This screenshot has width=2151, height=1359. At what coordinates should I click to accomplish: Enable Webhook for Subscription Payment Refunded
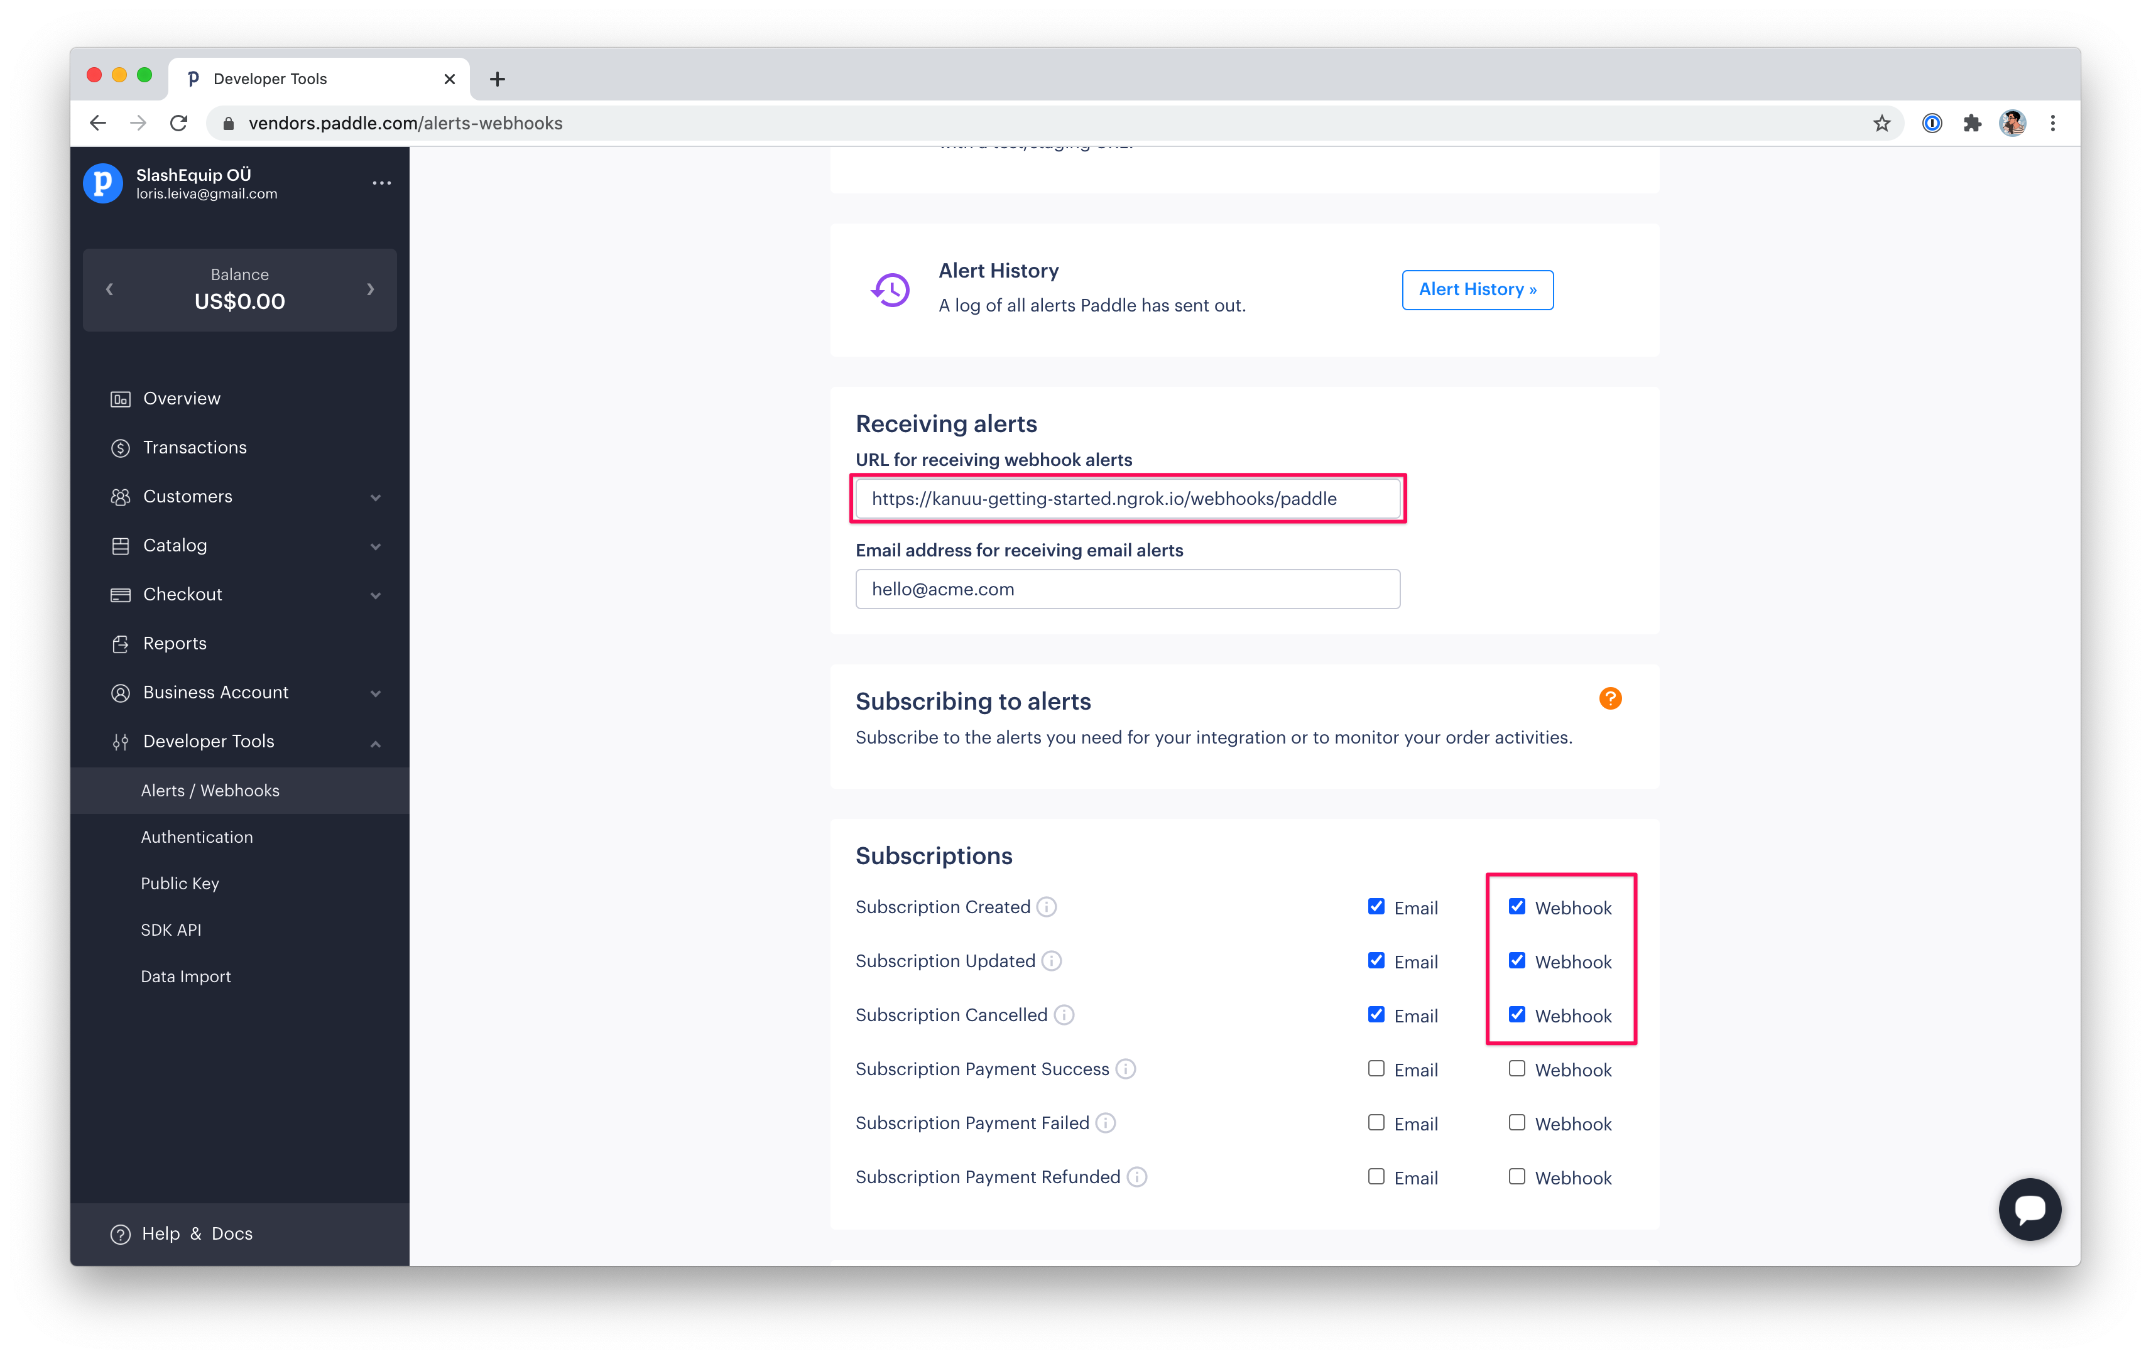(1516, 1177)
